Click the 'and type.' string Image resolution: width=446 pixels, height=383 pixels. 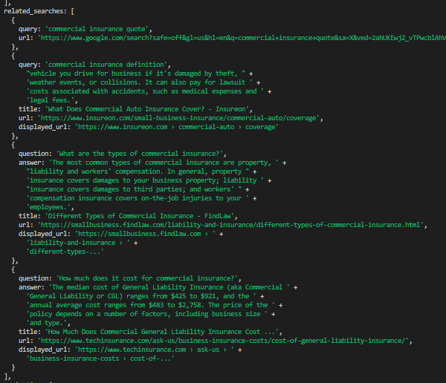click(47, 323)
